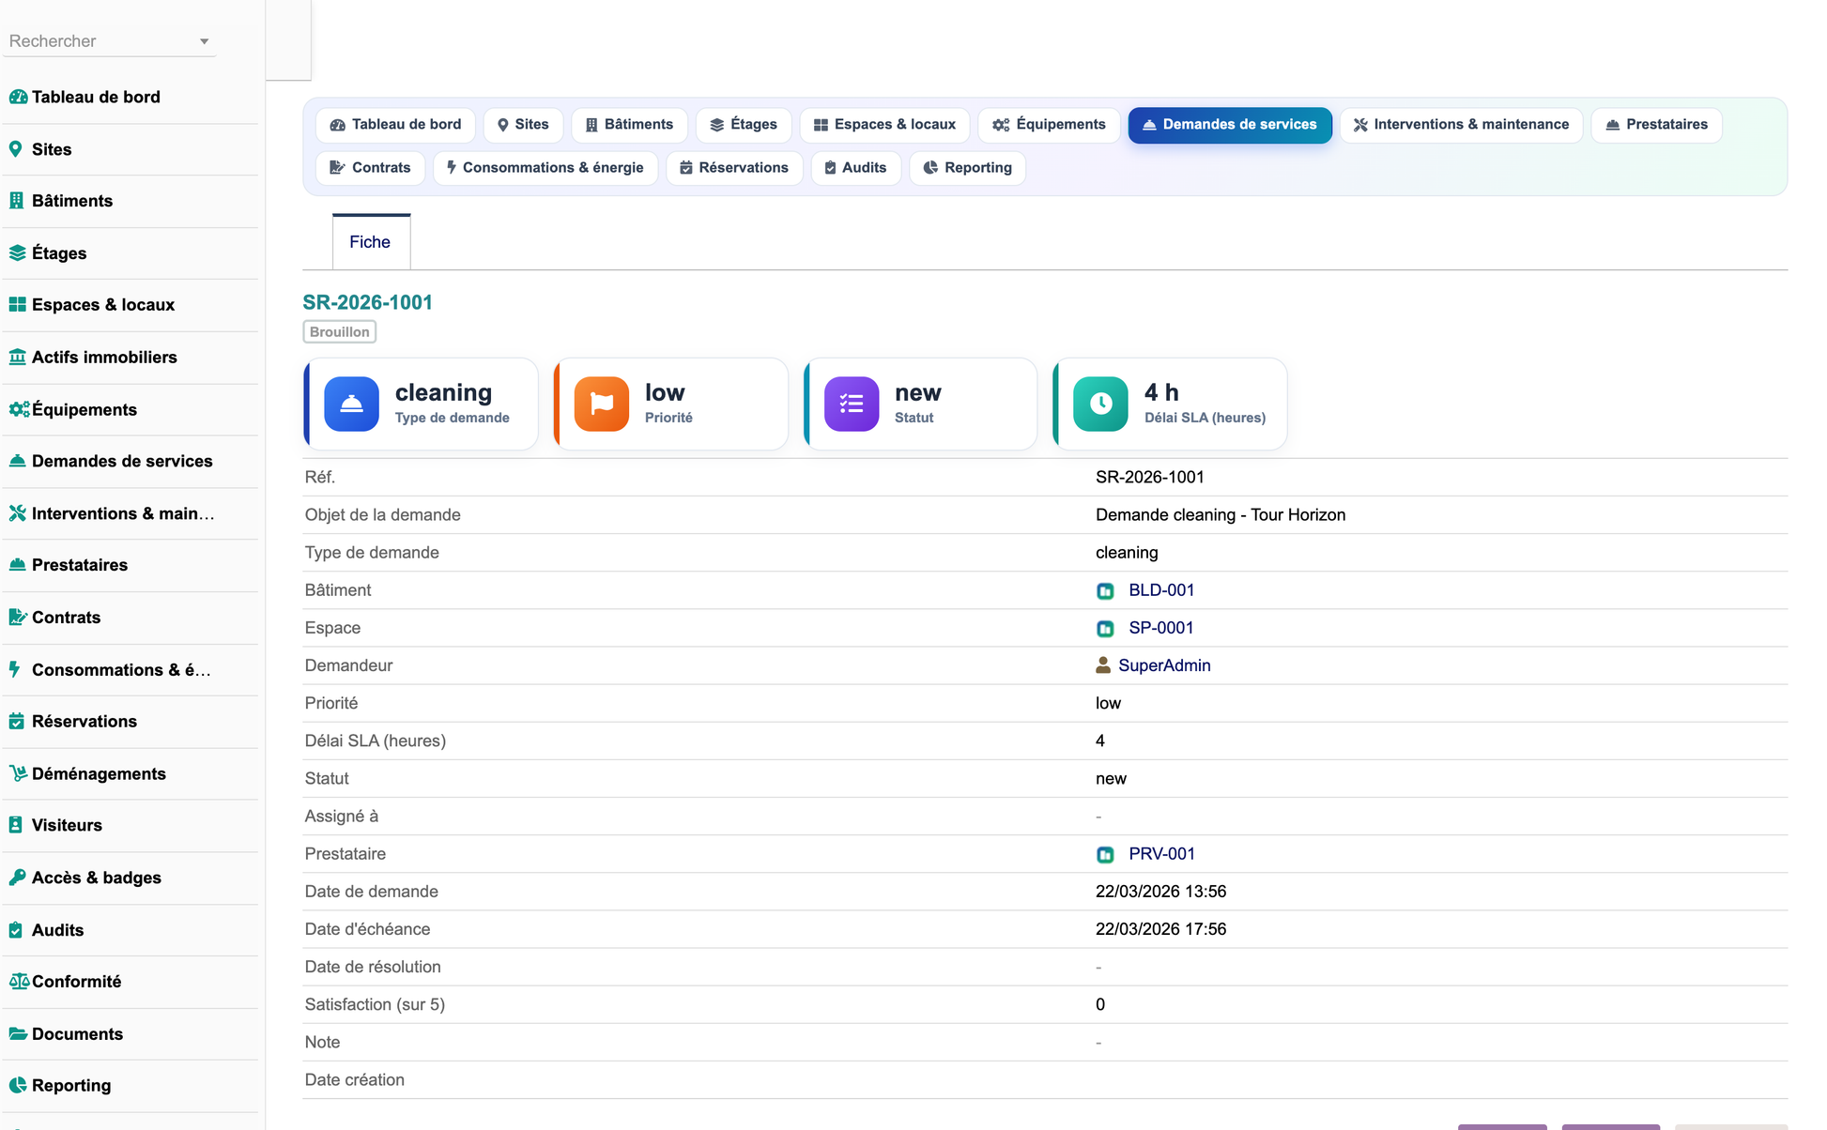Open Étages in top navigation bar
Image resolution: width=1827 pixels, height=1130 pixels.
click(x=744, y=125)
